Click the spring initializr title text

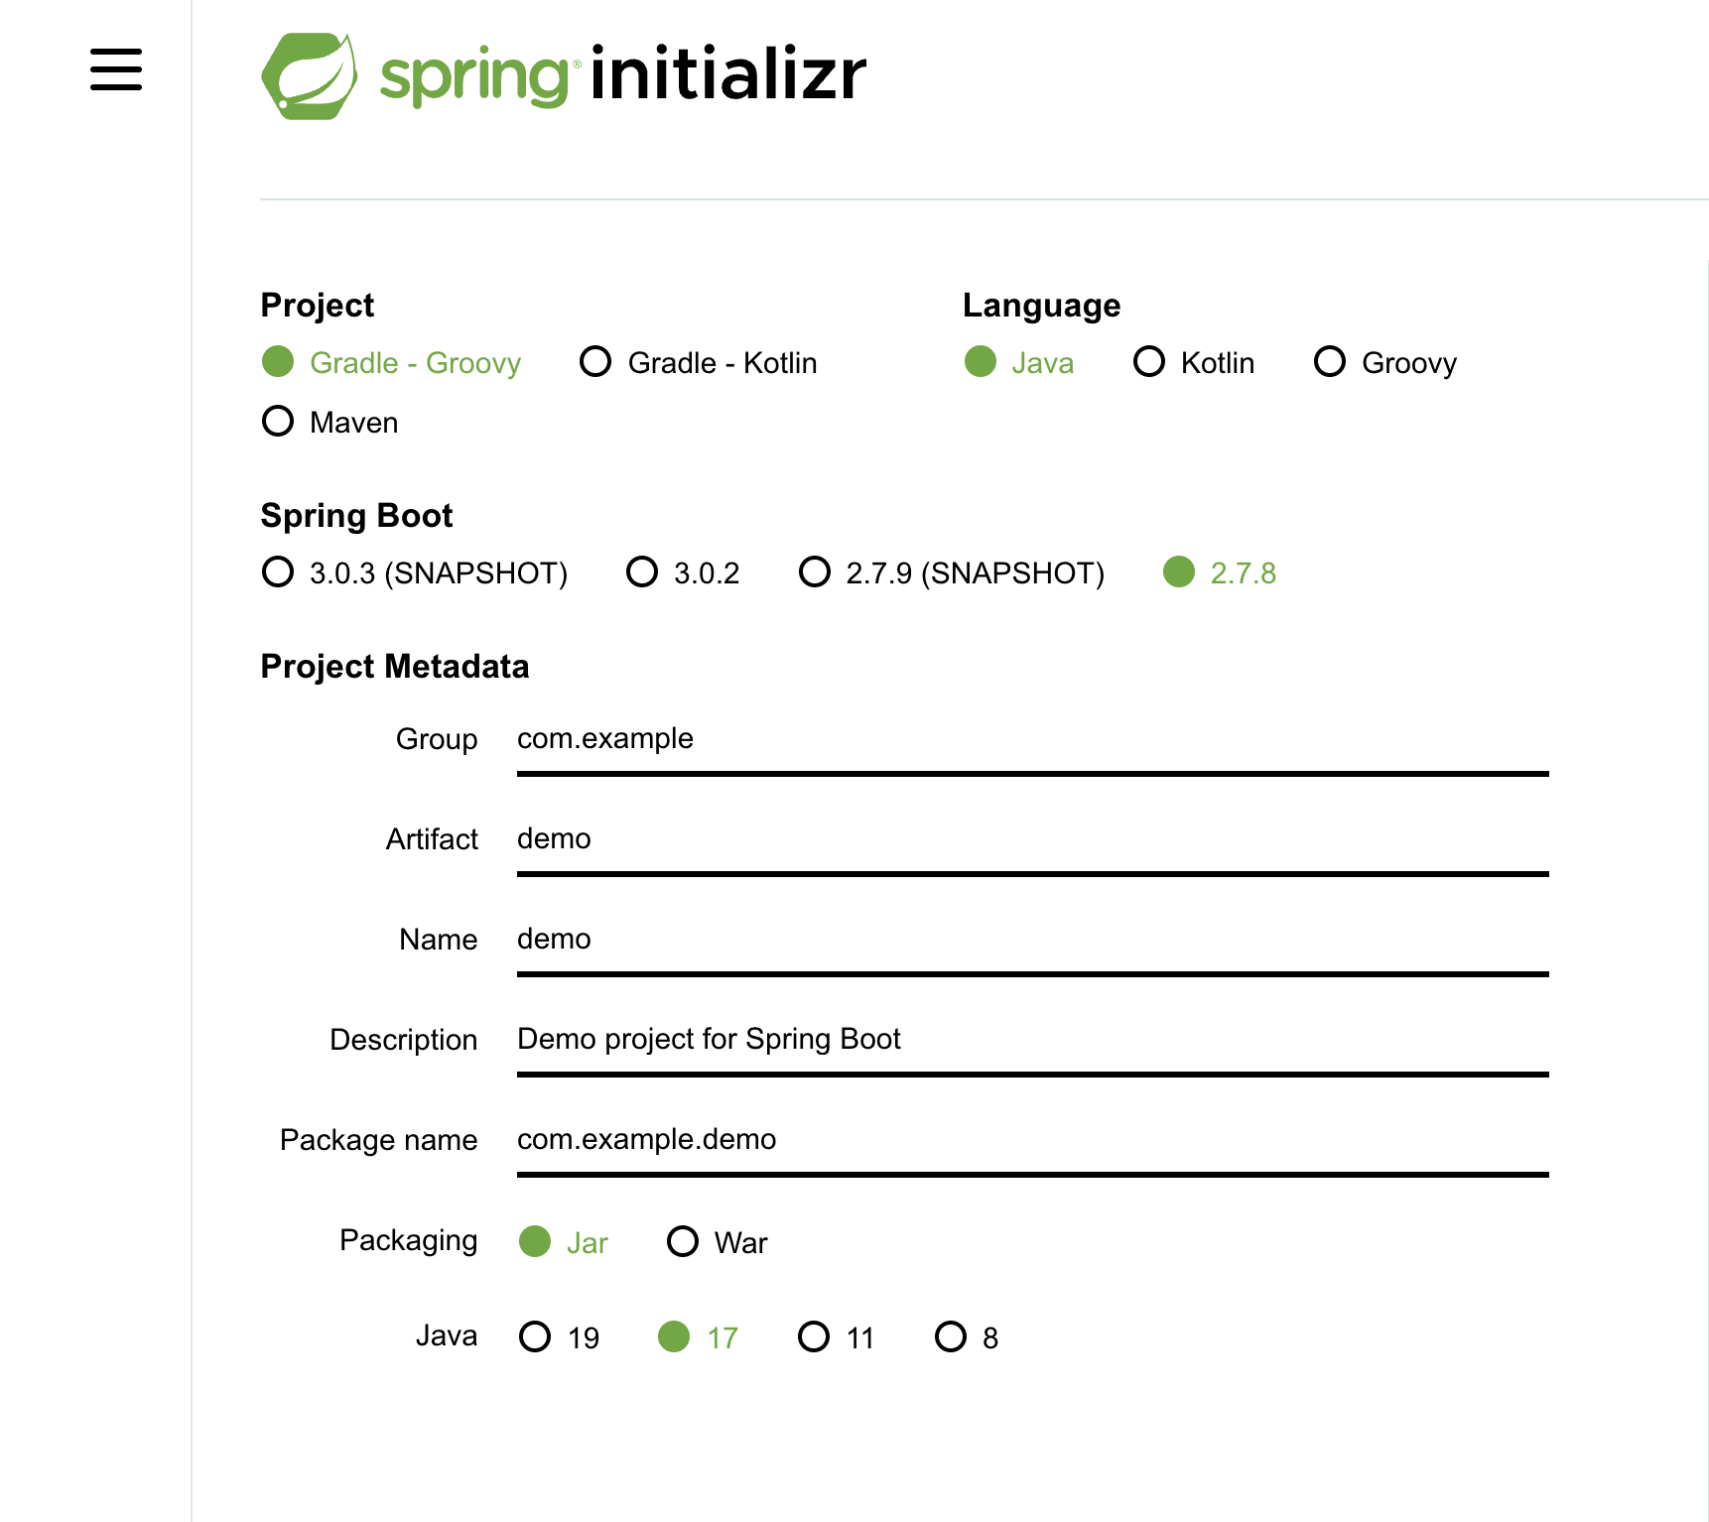[623, 74]
